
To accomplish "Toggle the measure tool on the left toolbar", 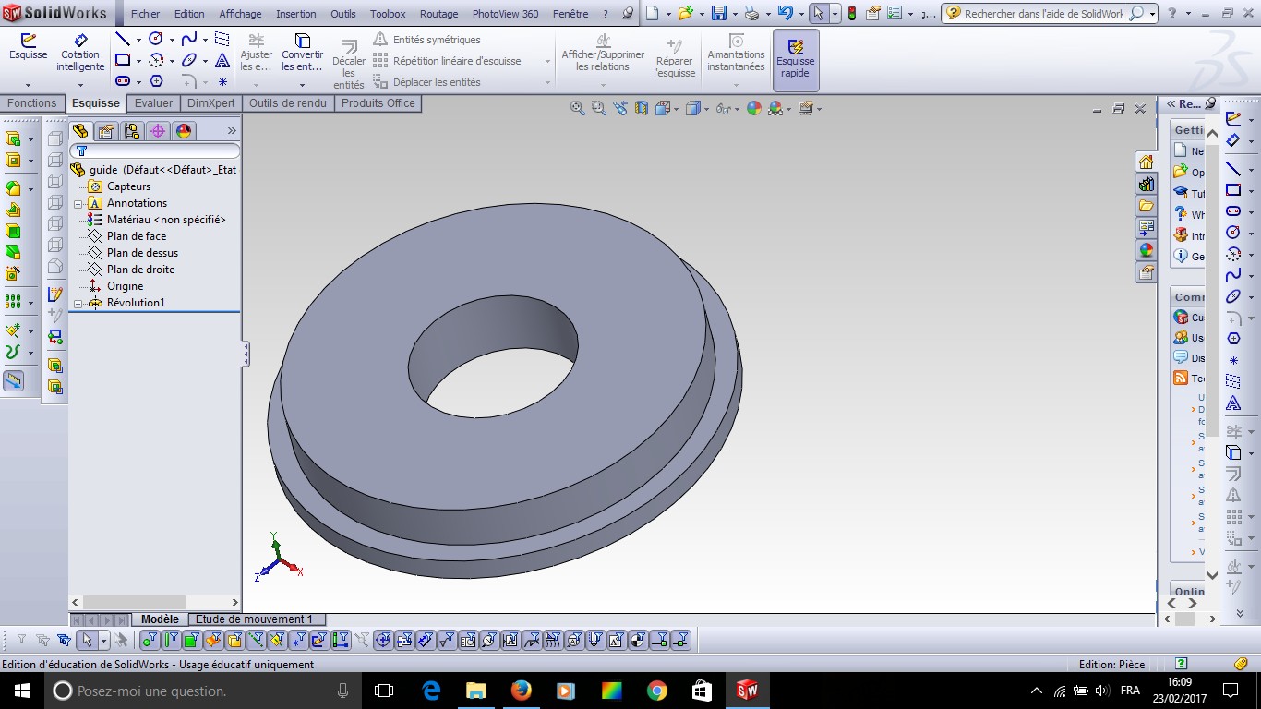I will [x=13, y=380].
